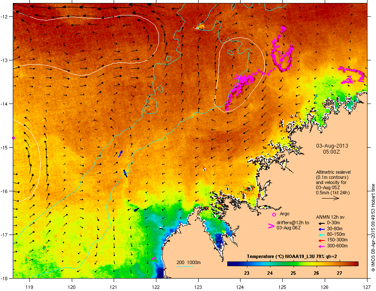Click the '200 1000m' depth label
The image size is (376, 291).
tap(188, 262)
